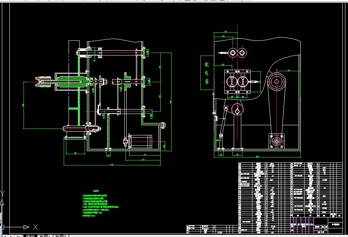Click the last-tab arrow beside layout tabs
This screenshot has height=237, width=348.
18,236
